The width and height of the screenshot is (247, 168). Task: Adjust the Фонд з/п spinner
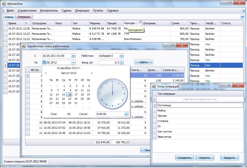click(122, 62)
